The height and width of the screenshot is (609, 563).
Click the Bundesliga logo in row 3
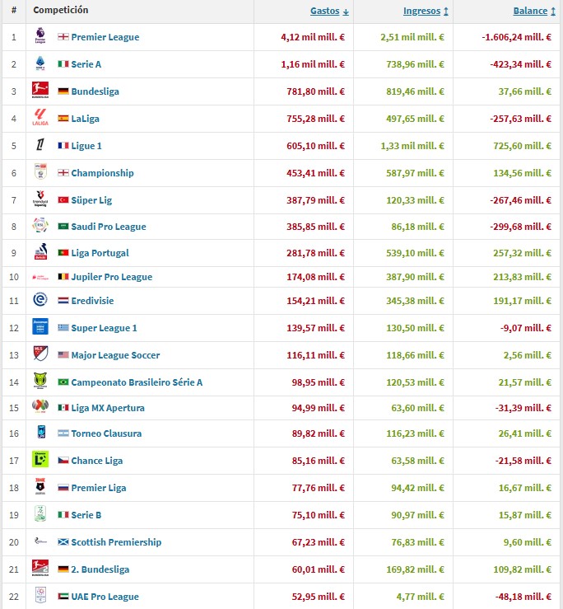pyautogui.click(x=40, y=90)
